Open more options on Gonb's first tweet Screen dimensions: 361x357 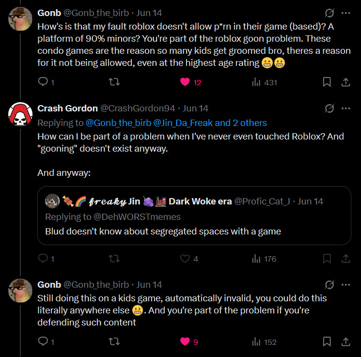(346, 13)
